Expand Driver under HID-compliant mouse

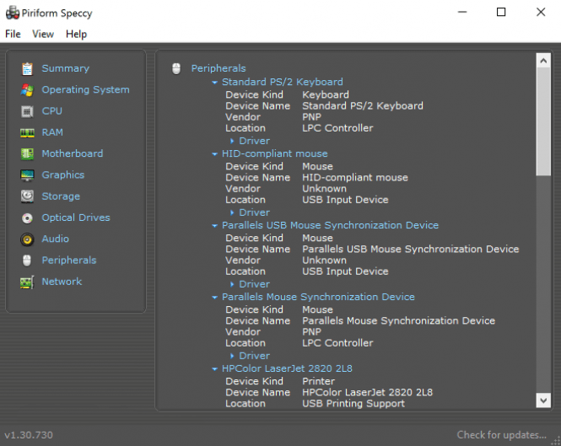click(232, 212)
